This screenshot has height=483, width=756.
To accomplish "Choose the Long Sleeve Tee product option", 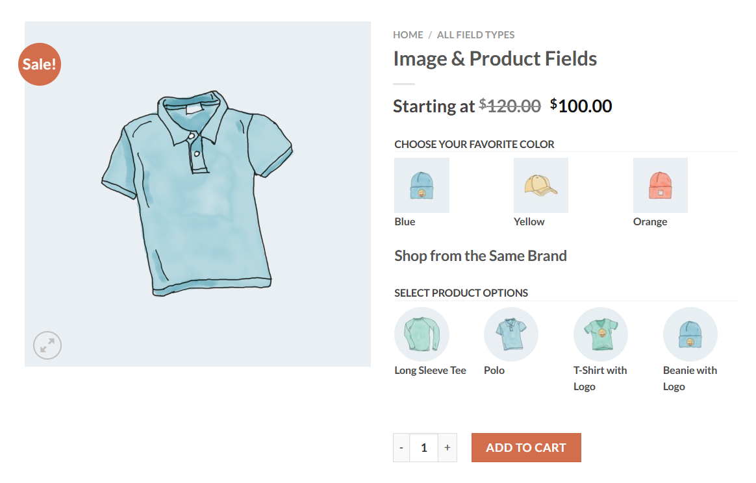I will tap(422, 334).
